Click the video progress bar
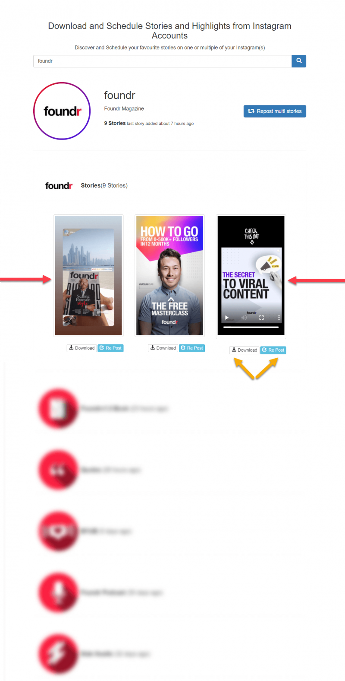Viewport: 345px width, 681px height. pyautogui.click(x=251, y=327)
